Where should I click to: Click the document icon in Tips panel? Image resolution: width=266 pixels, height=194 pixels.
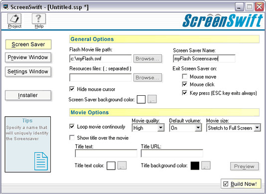pyautogui.click(x=41, y=161)
